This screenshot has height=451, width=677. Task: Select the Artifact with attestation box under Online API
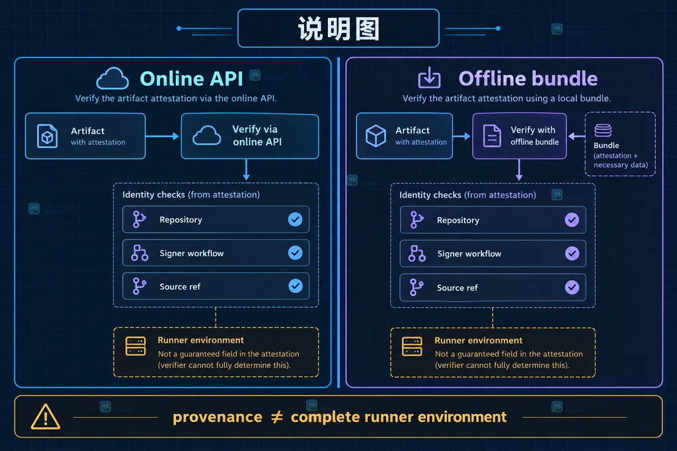click(x=85, y=136)
